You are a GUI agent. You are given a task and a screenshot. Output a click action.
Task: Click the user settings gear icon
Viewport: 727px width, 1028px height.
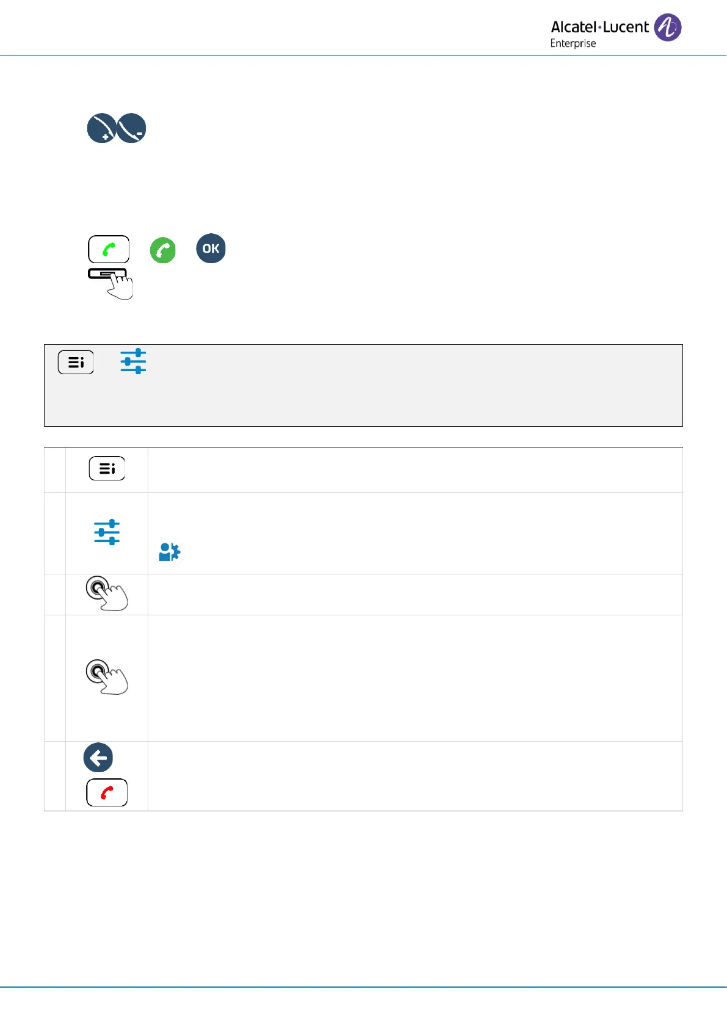[170, 552]
